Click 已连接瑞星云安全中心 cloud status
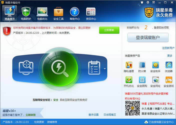 pyautogui.click(x=159, y=122)
